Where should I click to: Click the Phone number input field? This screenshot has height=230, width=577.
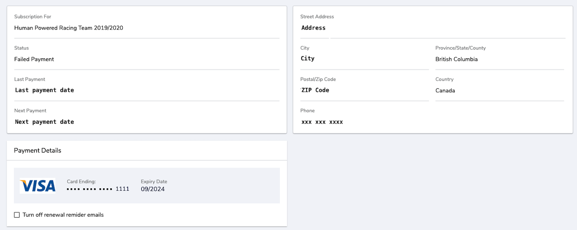point(432,122)
